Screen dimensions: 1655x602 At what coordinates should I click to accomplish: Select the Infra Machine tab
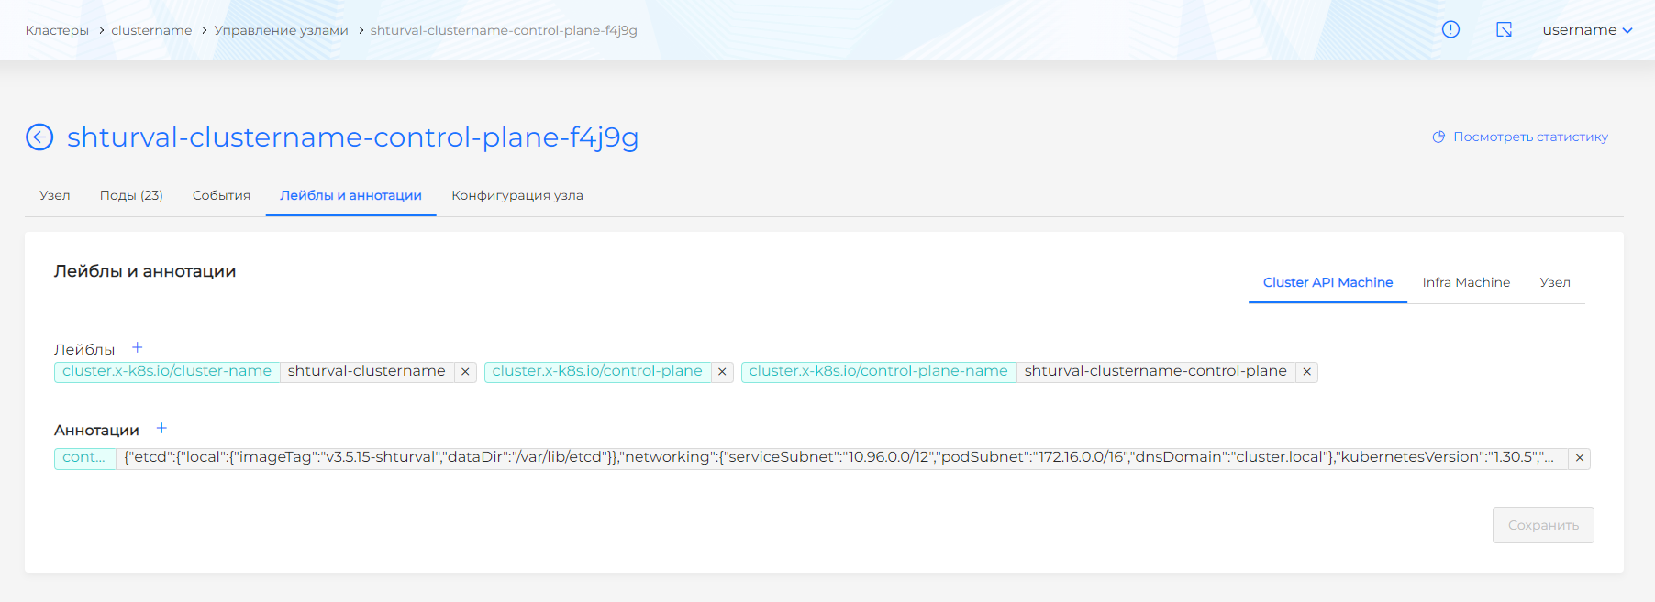(x=1465, y=282)
